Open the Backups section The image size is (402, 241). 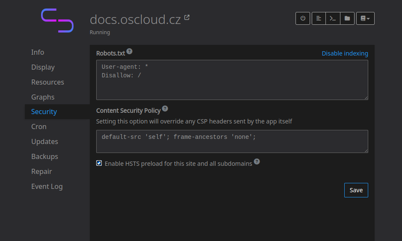coord(44,156)
